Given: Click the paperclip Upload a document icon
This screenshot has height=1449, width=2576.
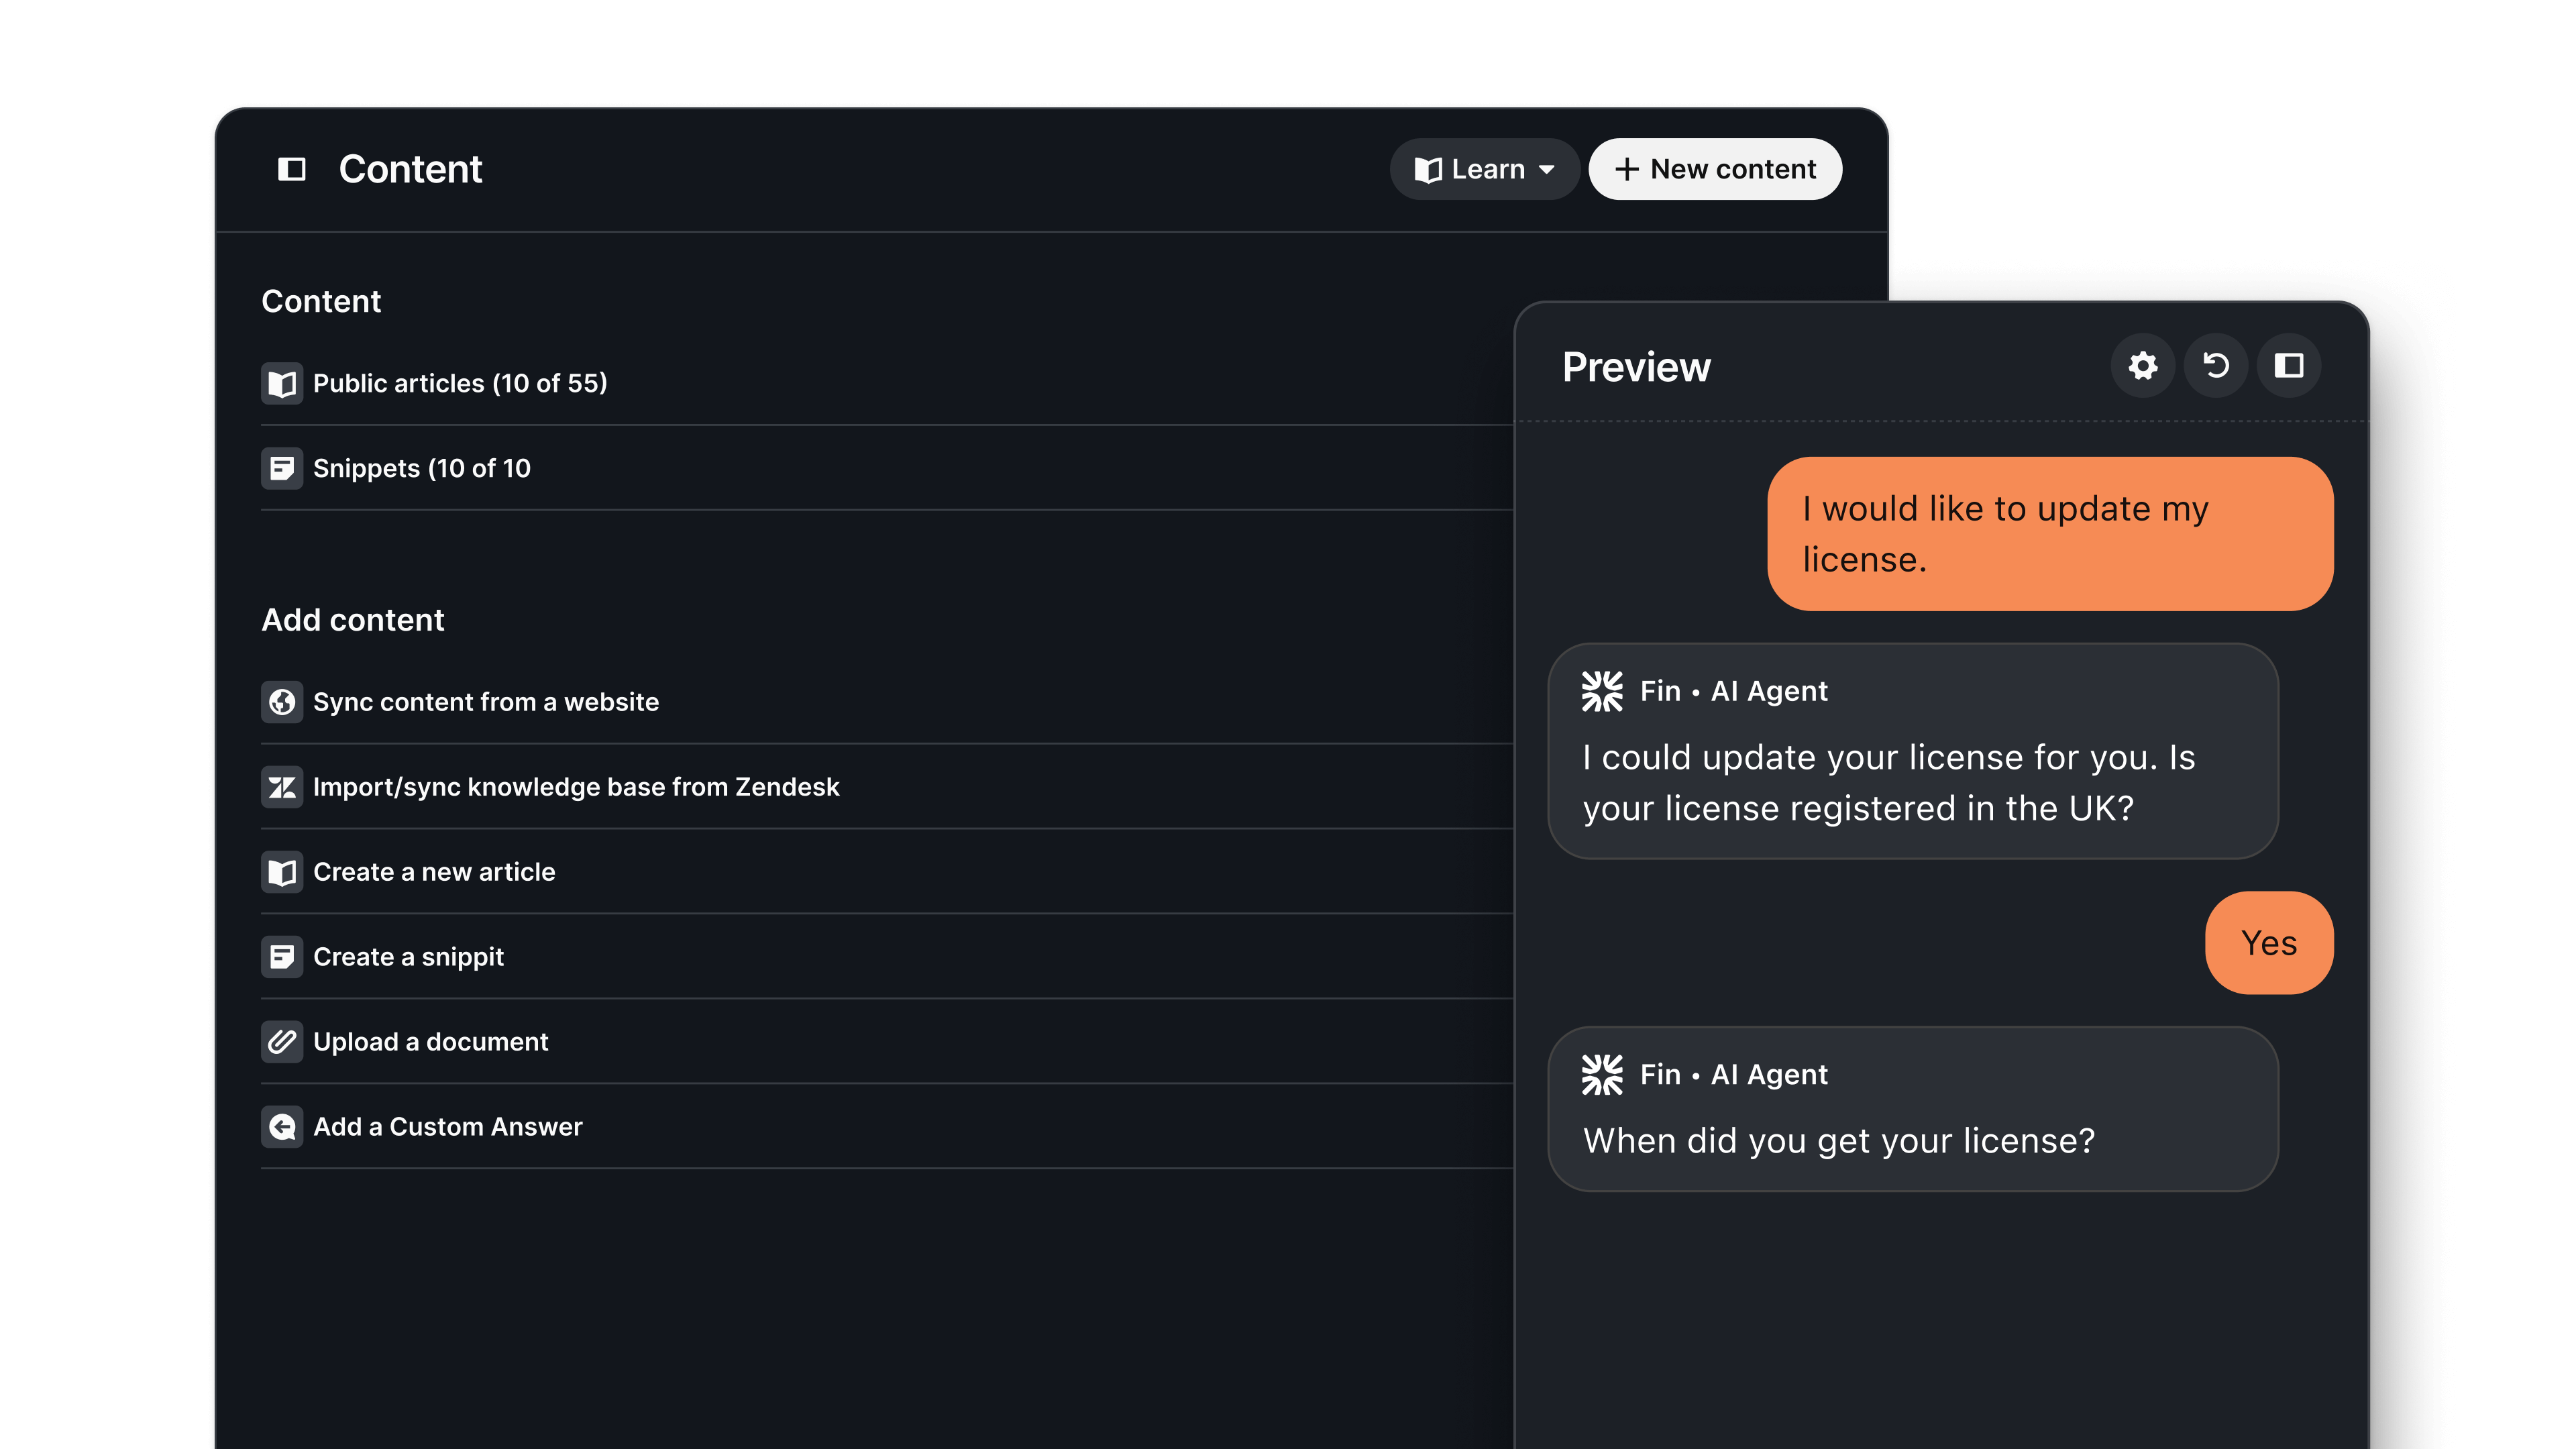Looking at the screenshot, I should coord(282,1042).
